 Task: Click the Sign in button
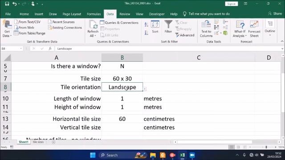point(232,4)
